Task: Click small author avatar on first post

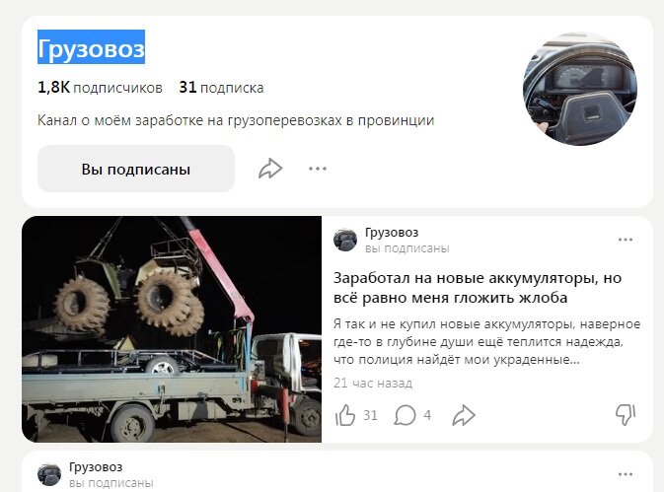Action: pos(345,240)
